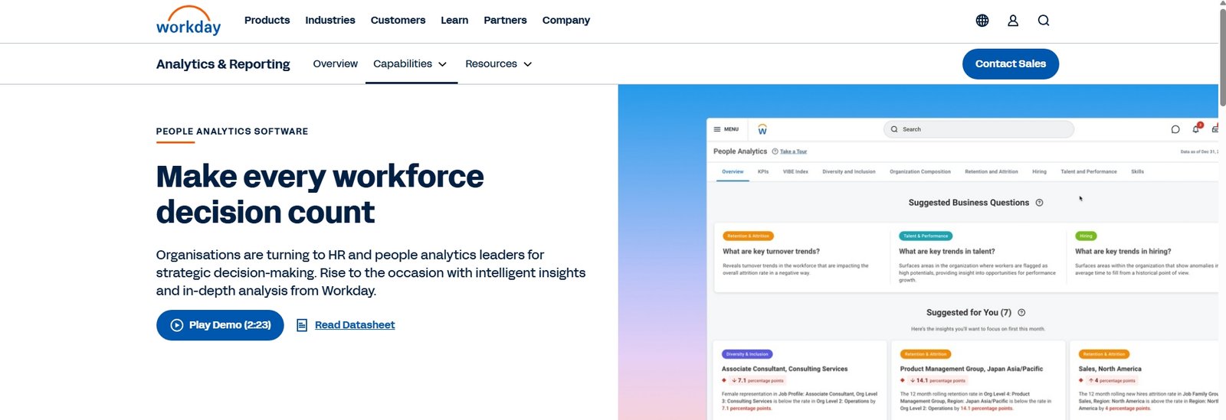The height and width of the screenshot is (420, 1226).
Task: Open the user account icon
Action: tap(1013, 21)
